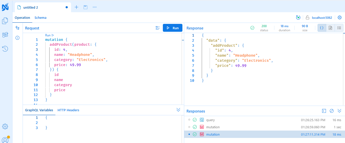Select the GraphQL Variables tab
Viewport: 345px width, 143px height.
coord(39,110)
